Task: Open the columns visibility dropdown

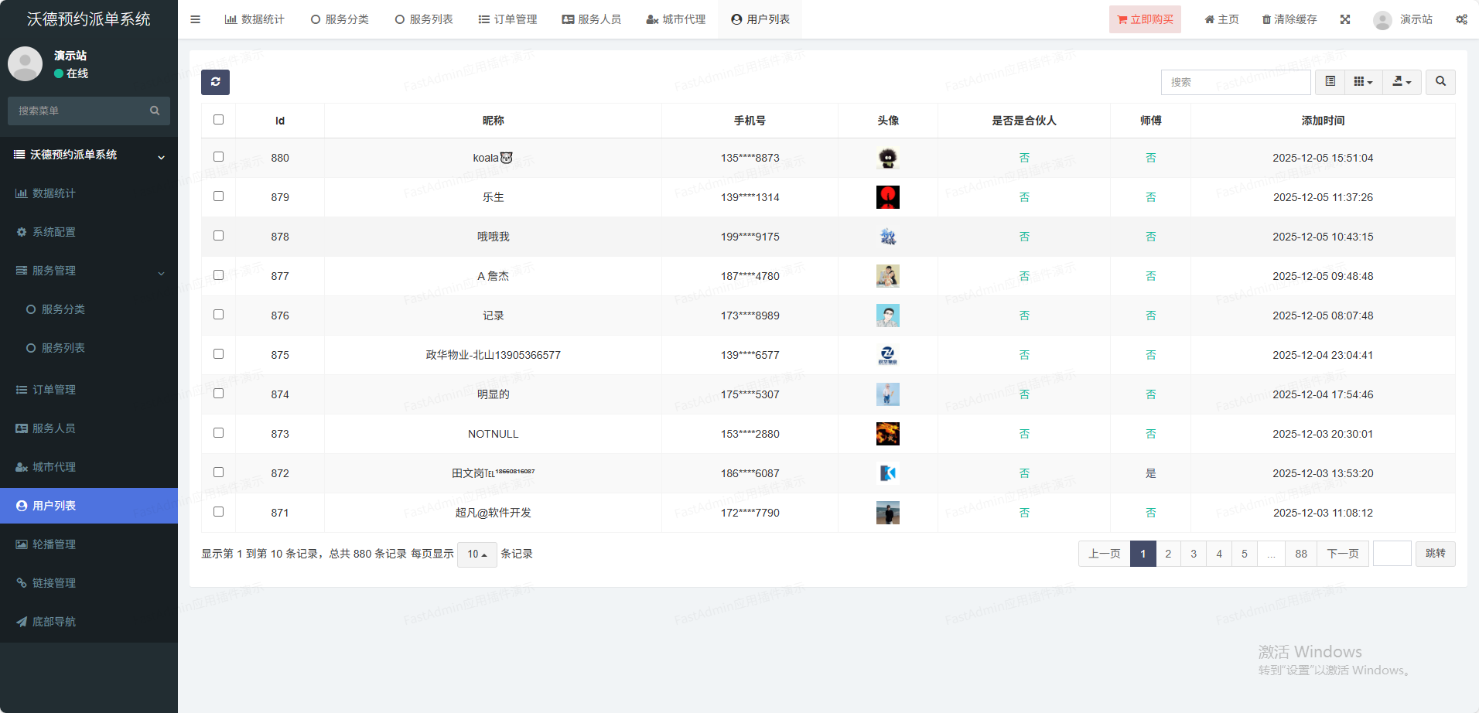Action: pos(1363,82)
